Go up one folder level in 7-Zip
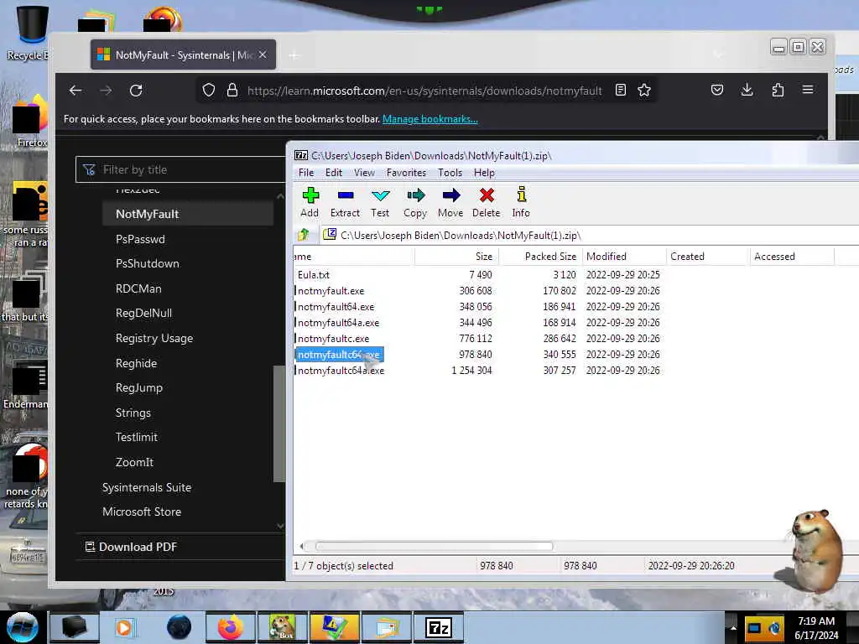 [x=303, y=235]
